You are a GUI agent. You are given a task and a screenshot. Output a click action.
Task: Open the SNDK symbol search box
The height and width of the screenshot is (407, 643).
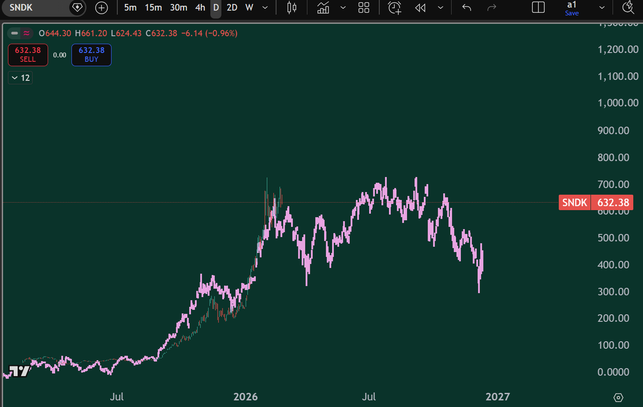pyautogui.click(x=35, y=8)
